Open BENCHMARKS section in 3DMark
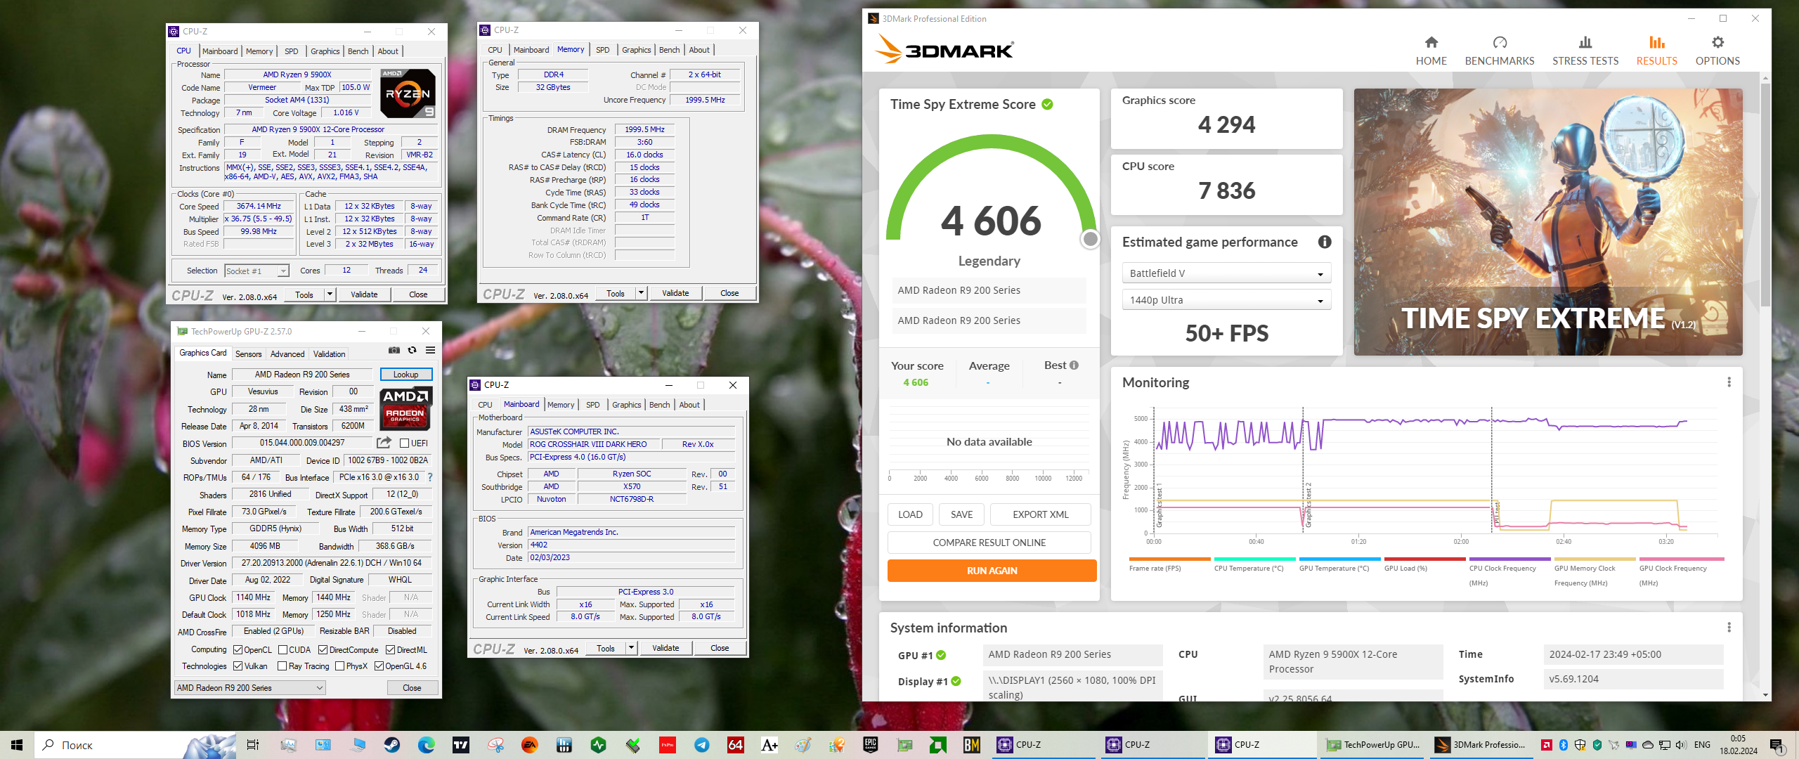The height and width of the screenshot is (759, 1799). point(1499,51)
